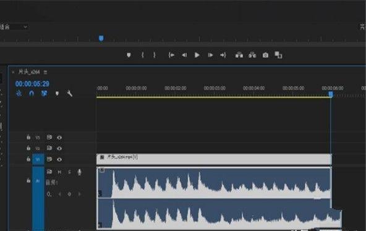
Task: Click the Program monitor playhead marker
Action: [101, 38]
